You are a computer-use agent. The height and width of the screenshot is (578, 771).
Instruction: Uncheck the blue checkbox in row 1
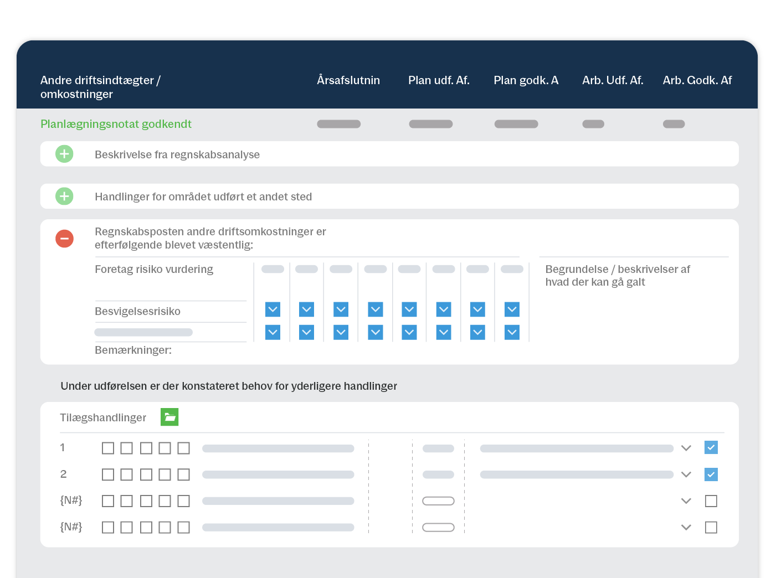pyautogui.click(x=711, y=447)
